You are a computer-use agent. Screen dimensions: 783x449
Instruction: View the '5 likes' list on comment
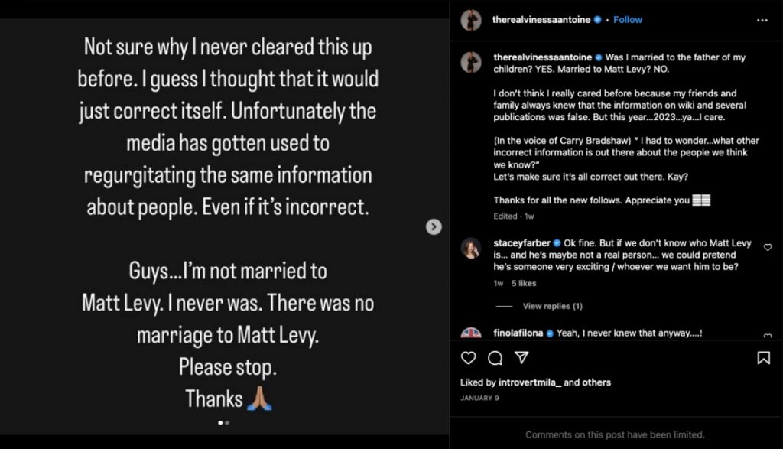tap(524, 283)
